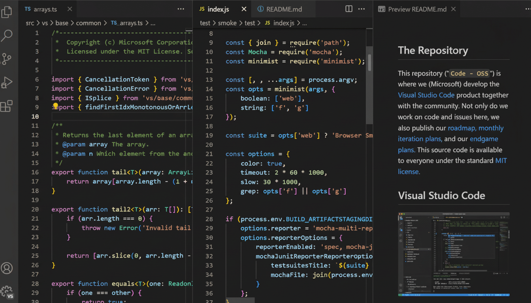531x303 pixels.
Task: Click the VS Code screenshot in README preview
Action: pyautogui.click(x=453, y=254)
